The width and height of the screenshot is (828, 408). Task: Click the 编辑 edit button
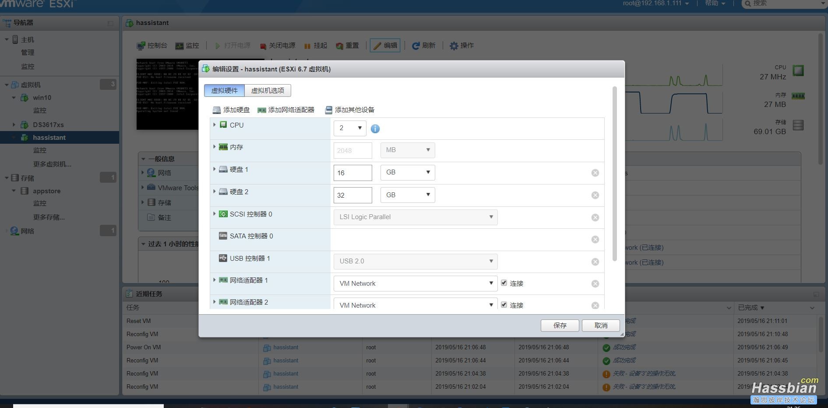(385, 46)
